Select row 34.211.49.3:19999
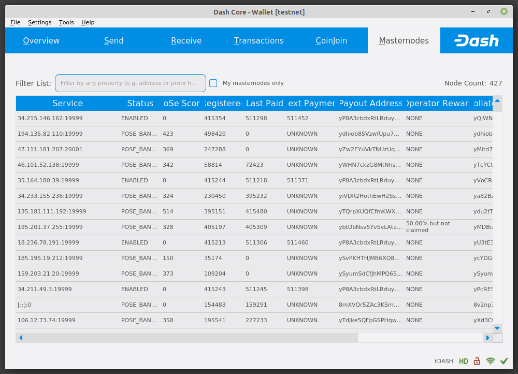The height and width of the screenshot is (374, 518). pyautogui.click(x=254, y=289)
